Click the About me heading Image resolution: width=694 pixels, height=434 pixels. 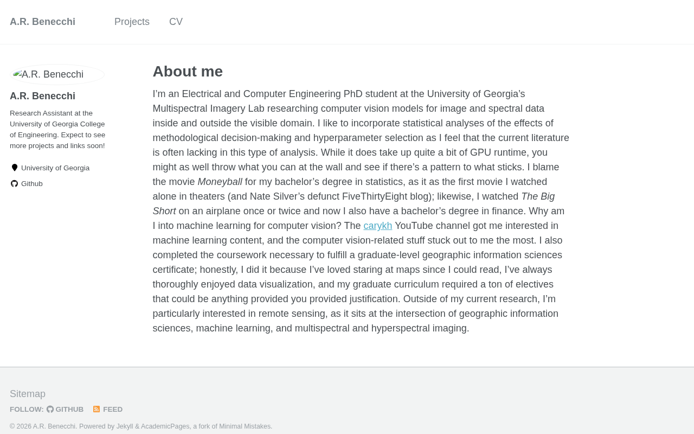tap(188, 72)
